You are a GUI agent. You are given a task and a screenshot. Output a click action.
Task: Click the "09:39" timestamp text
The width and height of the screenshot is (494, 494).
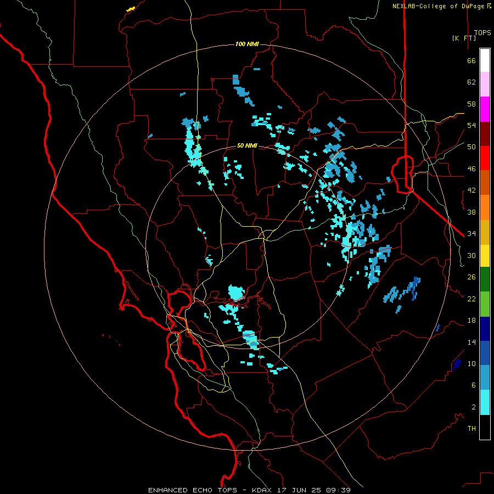tap(338, 490)
